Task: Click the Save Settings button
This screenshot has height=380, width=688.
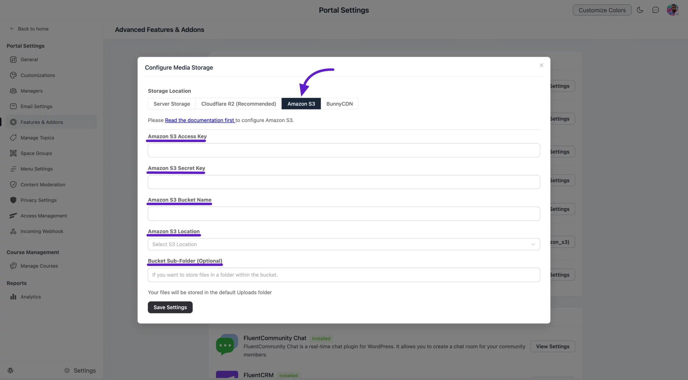Action: [x=170, y=307]
